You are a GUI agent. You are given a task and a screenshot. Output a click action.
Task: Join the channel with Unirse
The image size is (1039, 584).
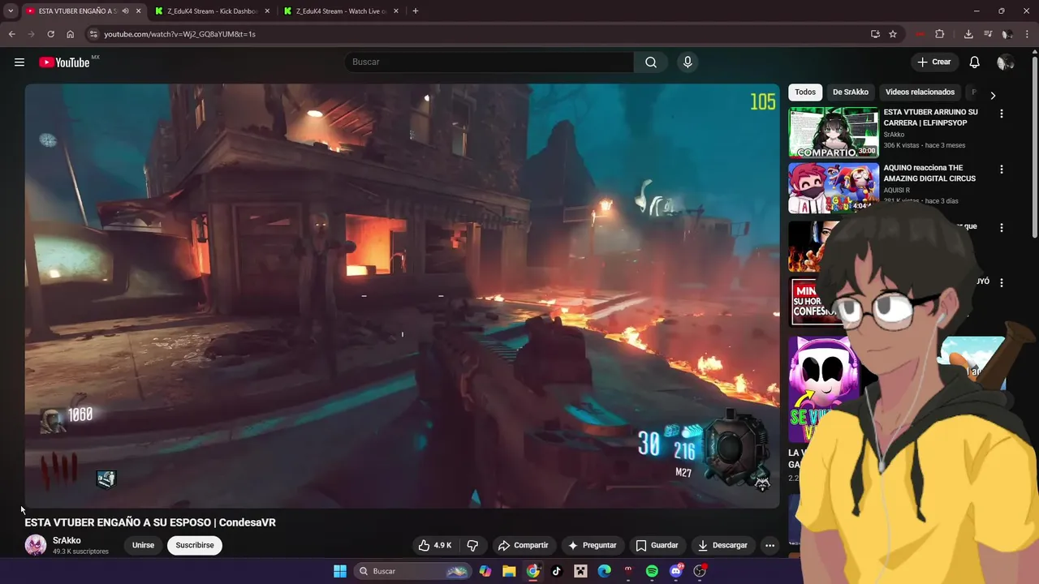click(x=143, y=545)
